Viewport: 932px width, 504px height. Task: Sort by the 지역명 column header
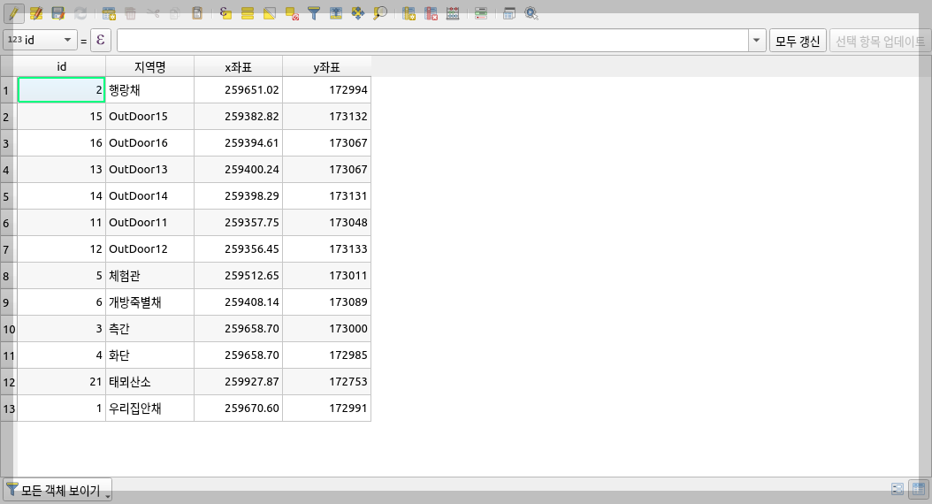pyautogui.click(x=149, y=66)
